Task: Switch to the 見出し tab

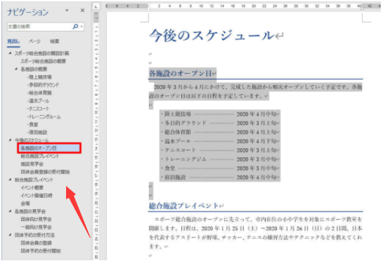Action: coord(13,41)
